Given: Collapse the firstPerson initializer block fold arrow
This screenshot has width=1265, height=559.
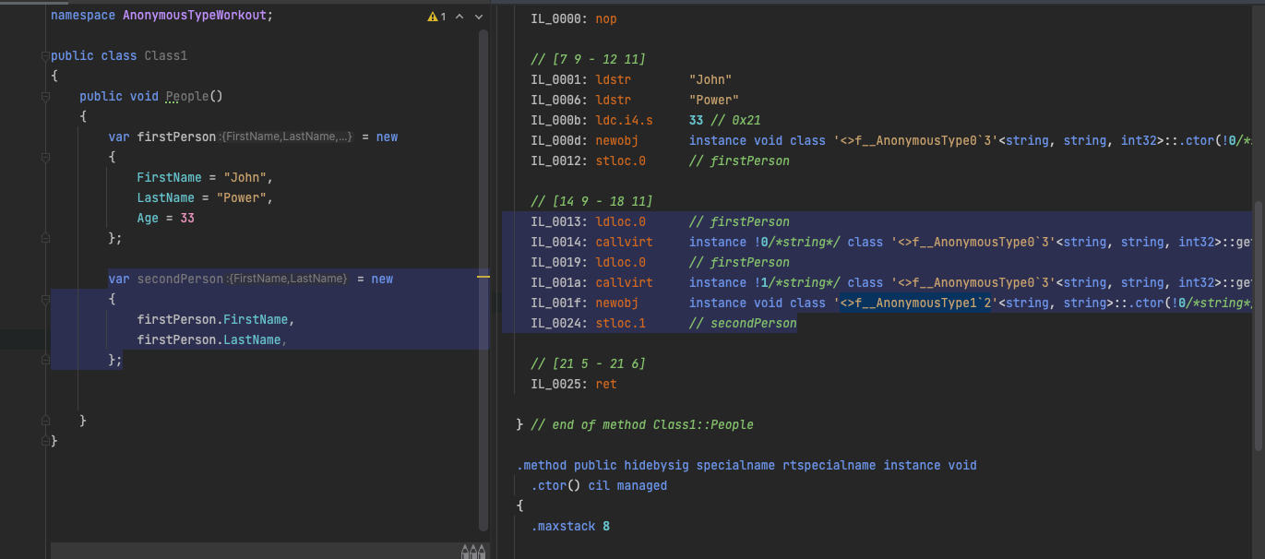Looking at the screenshot, I should coord(43,157).
